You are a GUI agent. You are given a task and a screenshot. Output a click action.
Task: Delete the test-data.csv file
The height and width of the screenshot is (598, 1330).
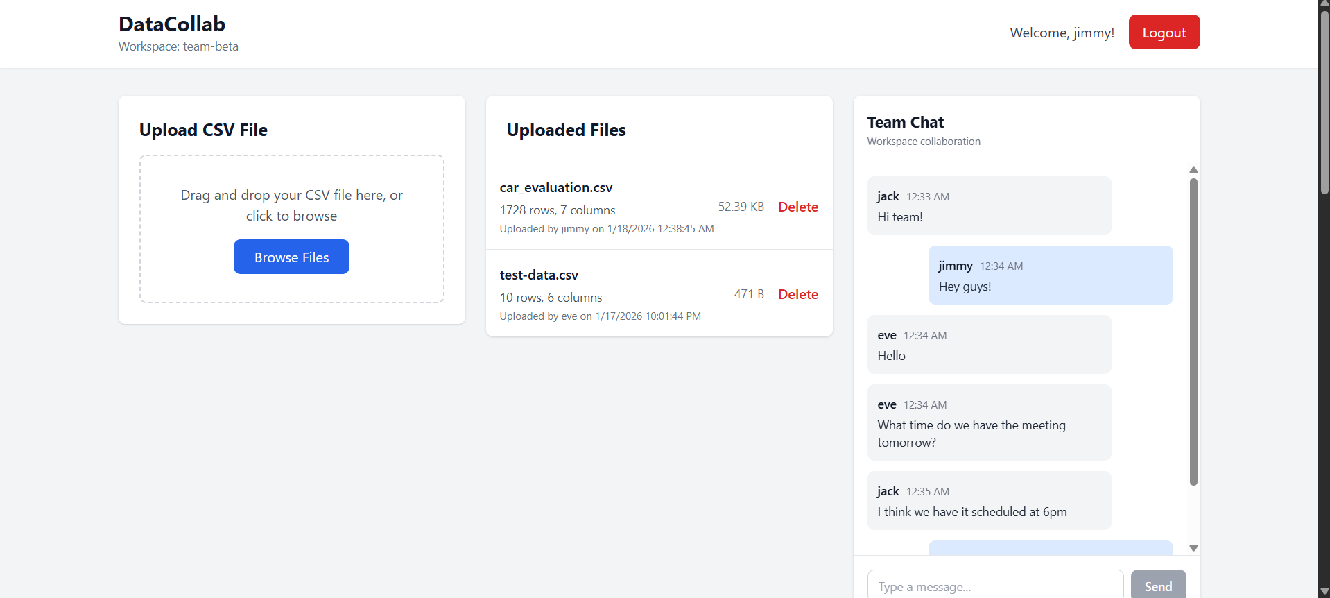click(797, 294)
